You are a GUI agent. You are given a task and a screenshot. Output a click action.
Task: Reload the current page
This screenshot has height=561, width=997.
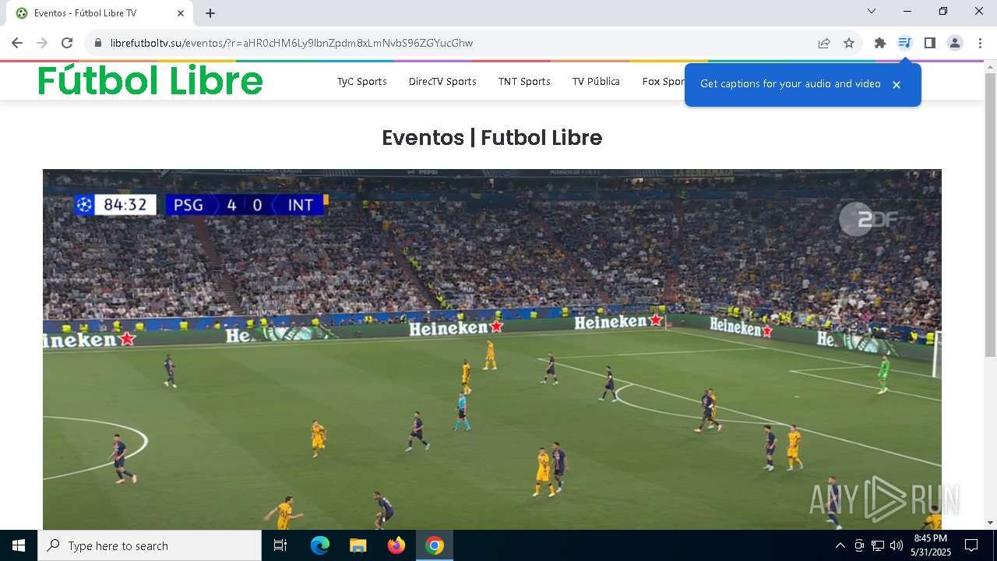(x=67, y=43)
